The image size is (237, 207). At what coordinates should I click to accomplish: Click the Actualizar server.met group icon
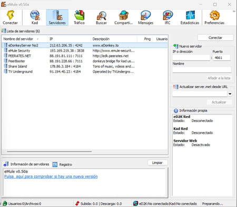pos(176,87)
